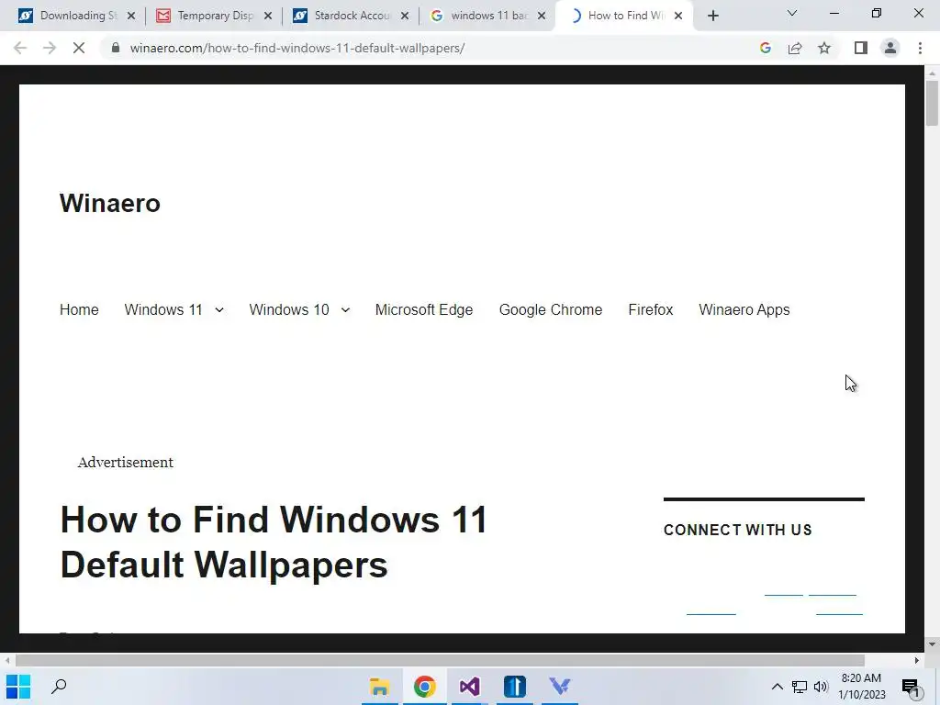Switch to Stardock Account tab
The image size is (940, 705).
351,17
